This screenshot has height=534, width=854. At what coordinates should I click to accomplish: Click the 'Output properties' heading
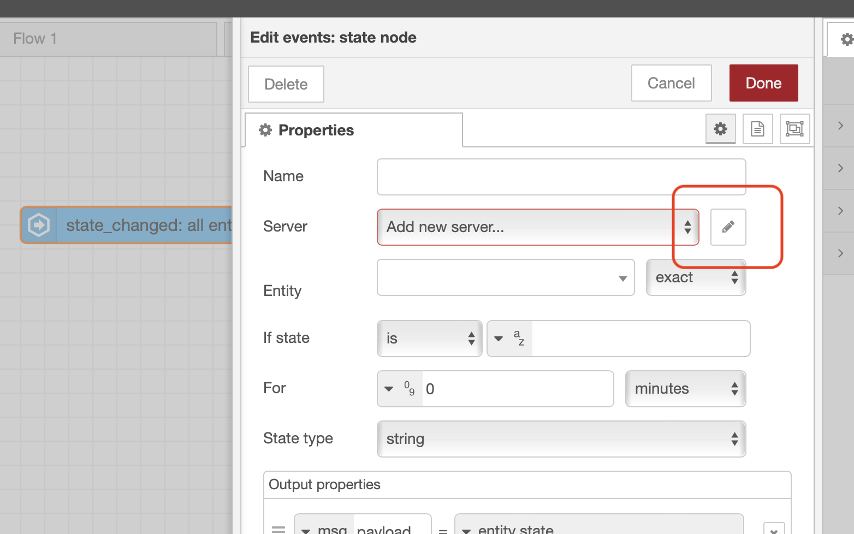pos(324,484)
